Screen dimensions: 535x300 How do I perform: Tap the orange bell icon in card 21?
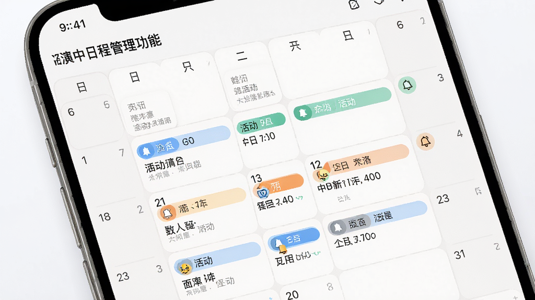pos(167,213)
